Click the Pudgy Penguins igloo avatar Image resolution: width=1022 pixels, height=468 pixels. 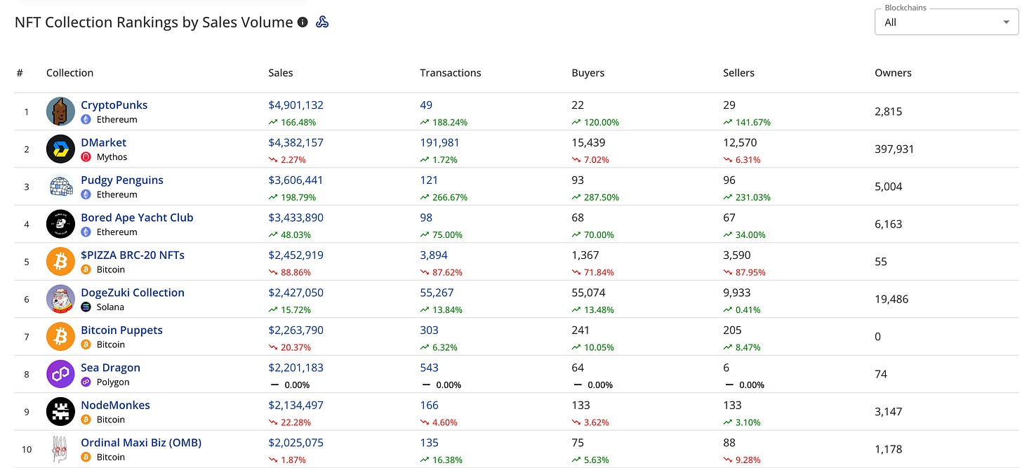(60, 187)
